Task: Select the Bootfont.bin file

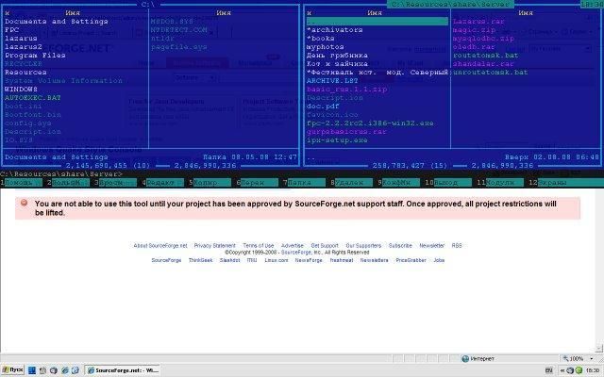Action: [33, 115]
